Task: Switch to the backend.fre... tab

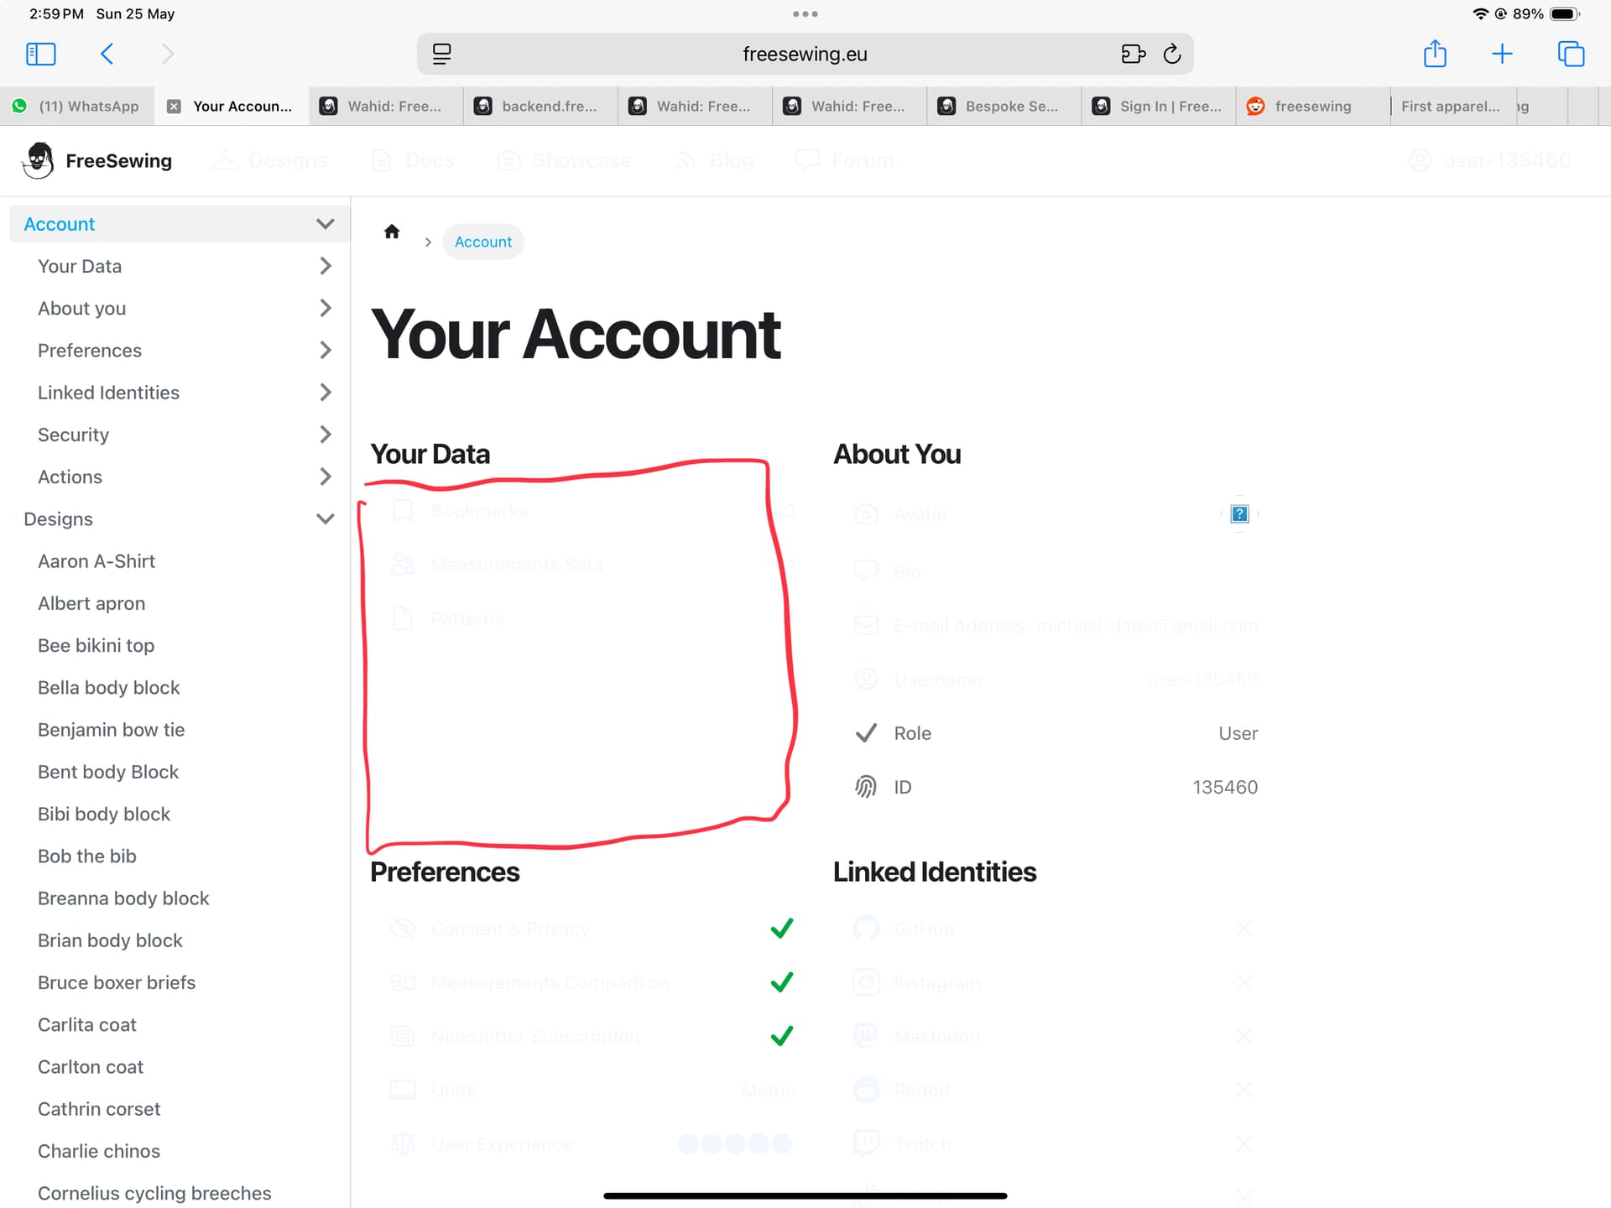Action: [540, 107]
